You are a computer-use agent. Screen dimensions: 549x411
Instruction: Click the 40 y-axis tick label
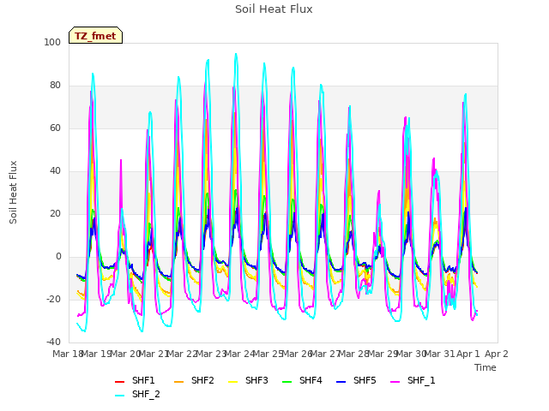tap(55, 171)
